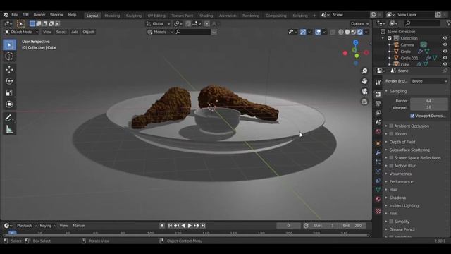Open the Material properties tab
The width and height of the screenshot is (451, 254).
[378, 199]
